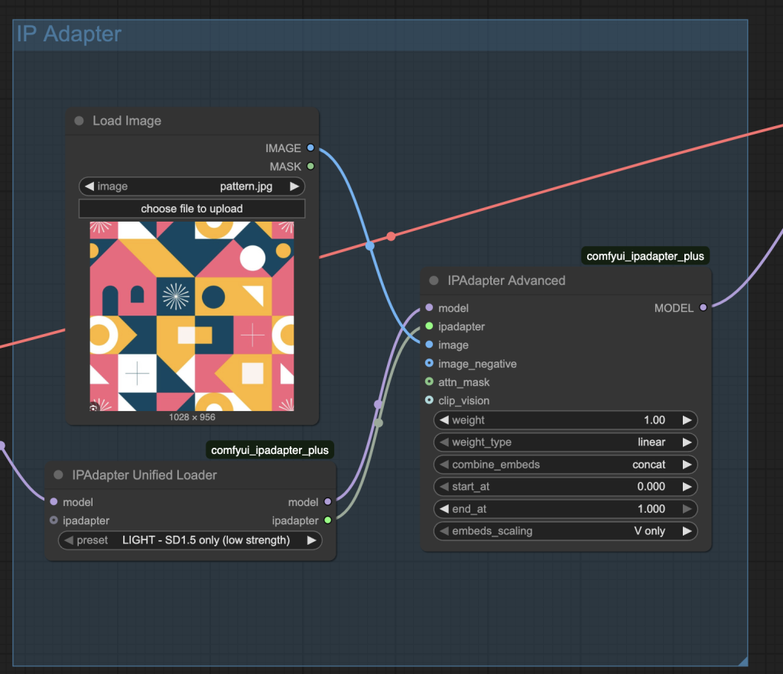Open the weight_type dropdown showing linear

(565, 442)
